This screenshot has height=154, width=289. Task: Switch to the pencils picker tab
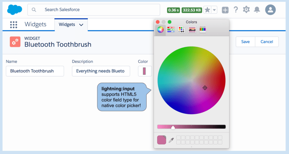pyautogui.click(x=203, y=30)
